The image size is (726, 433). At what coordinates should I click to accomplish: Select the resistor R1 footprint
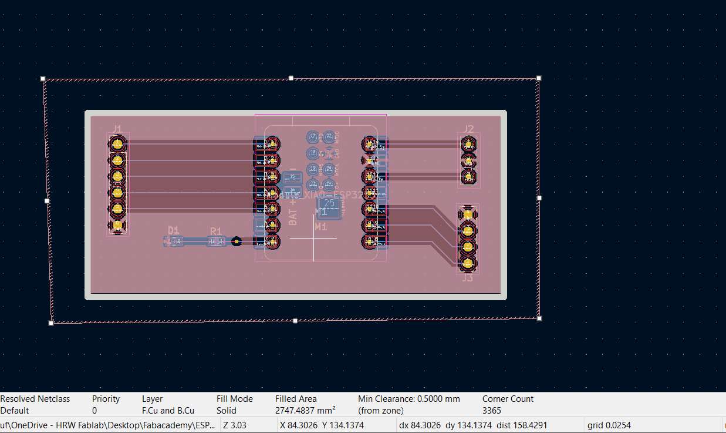pyautogui.click(x=216, y=240)
